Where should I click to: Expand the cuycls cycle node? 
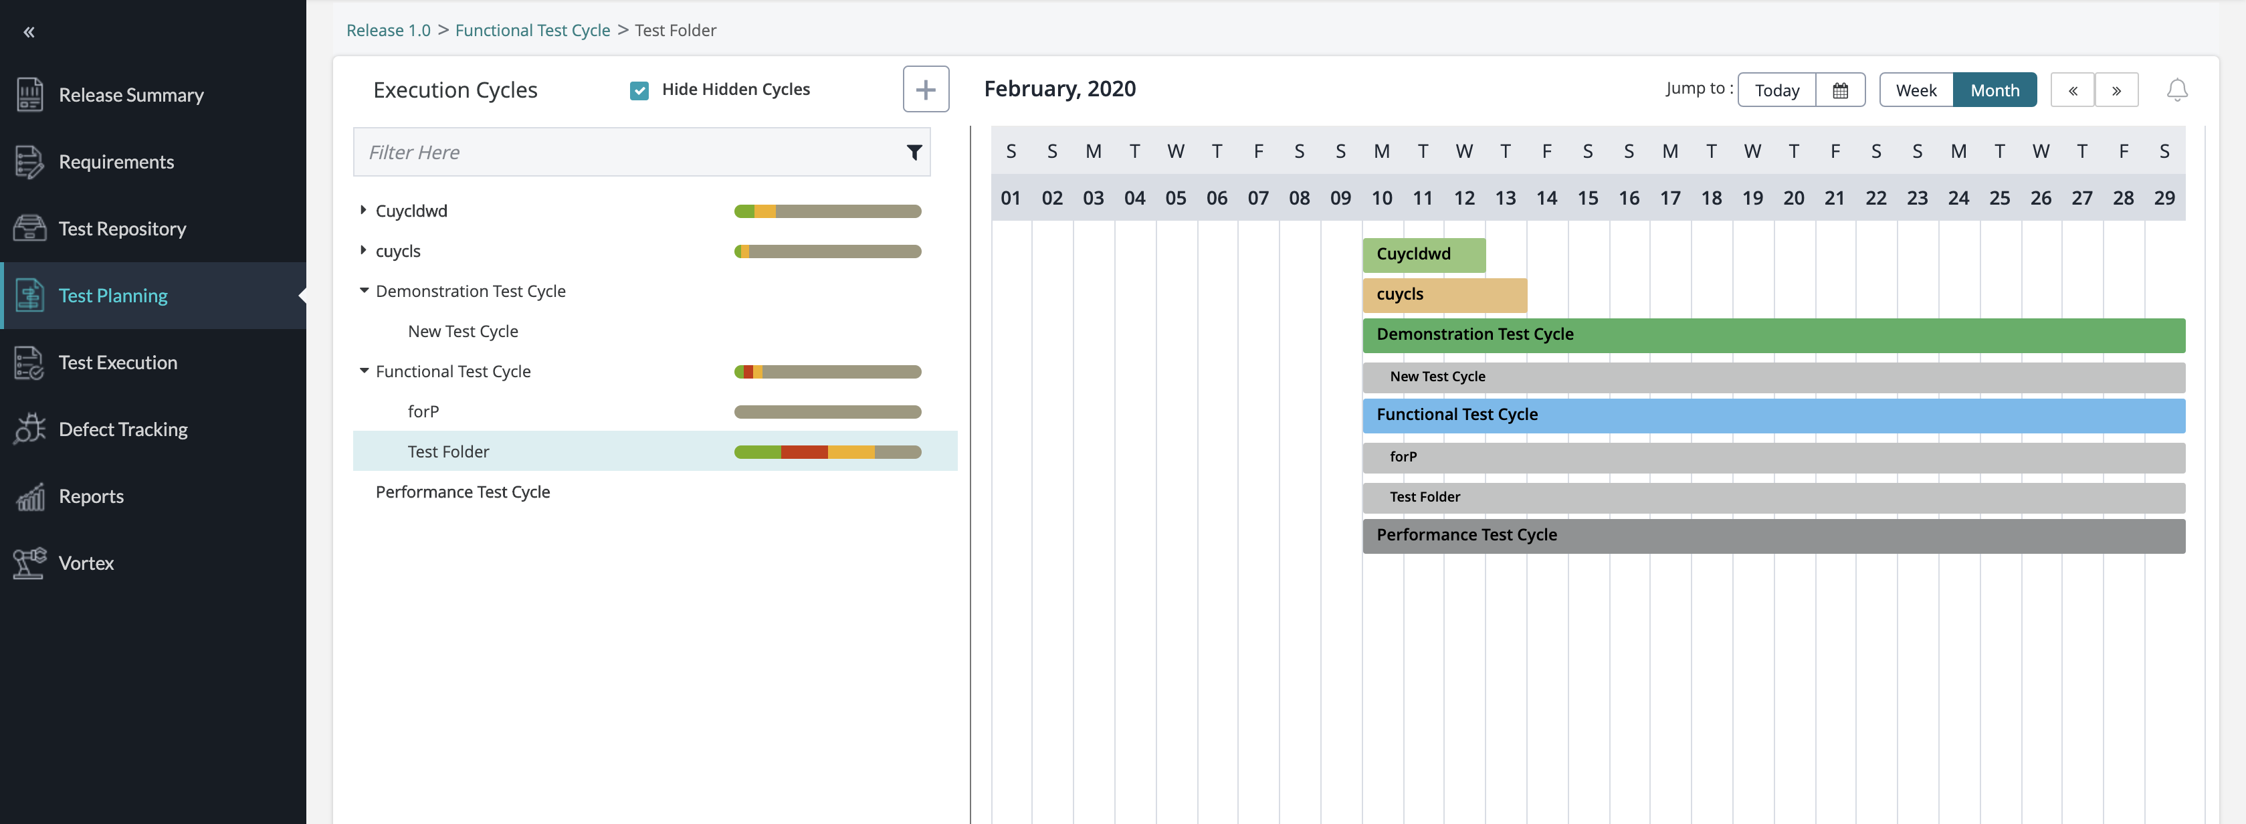coord(364,250)
